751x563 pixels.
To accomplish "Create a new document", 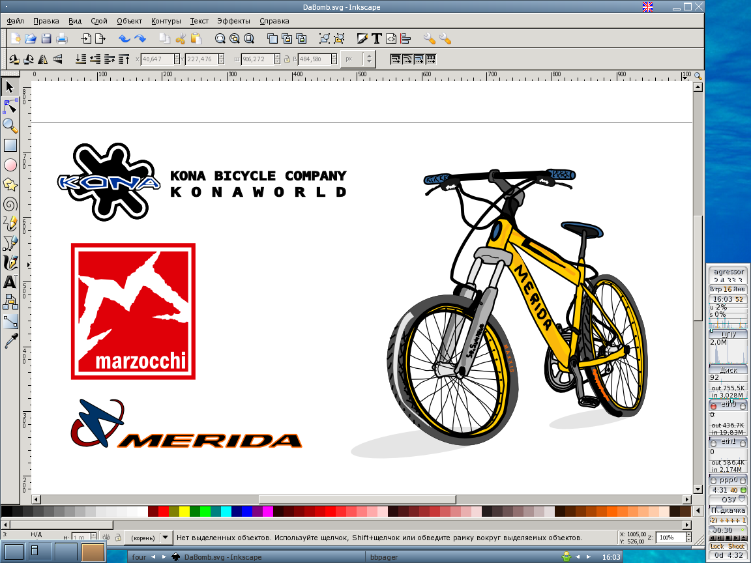I will pyautogui.click(x=16, y=39).
